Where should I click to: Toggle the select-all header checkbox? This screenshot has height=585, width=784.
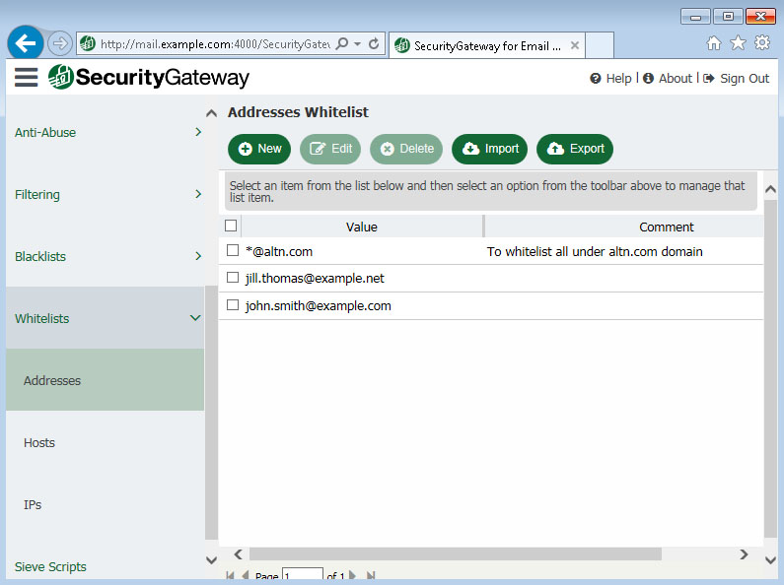231,226
